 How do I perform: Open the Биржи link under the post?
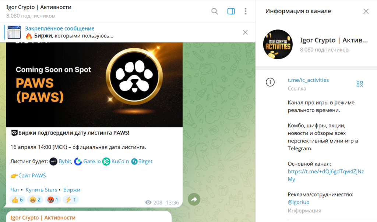point(72,190)
